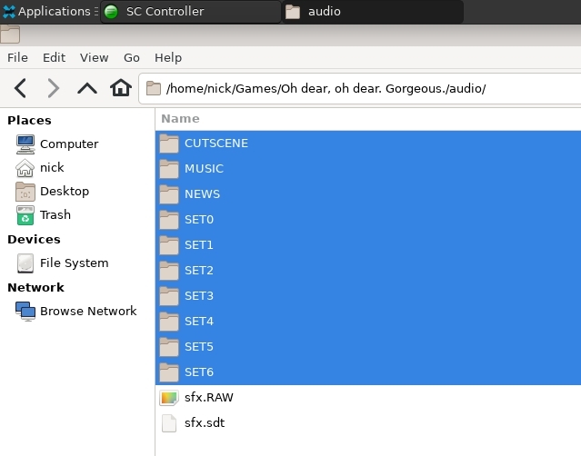Screen dimensions: 581x456
Task: Click the Forward navigation arrow
Action: [x=54, y=88]
